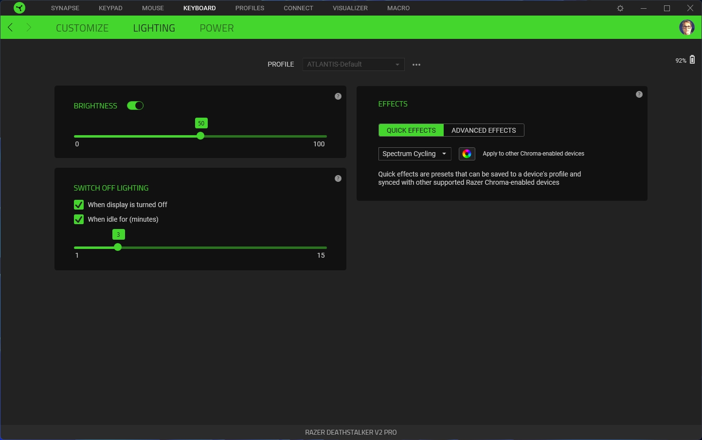Toggle the Brightness switch off
Viewport: 702px width, 440px height.
(135, 106)
